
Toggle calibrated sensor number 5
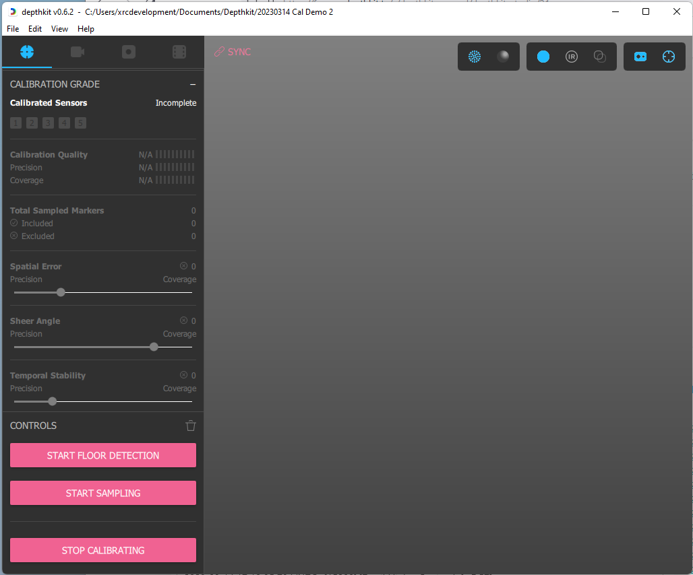[x=80, y=123]
